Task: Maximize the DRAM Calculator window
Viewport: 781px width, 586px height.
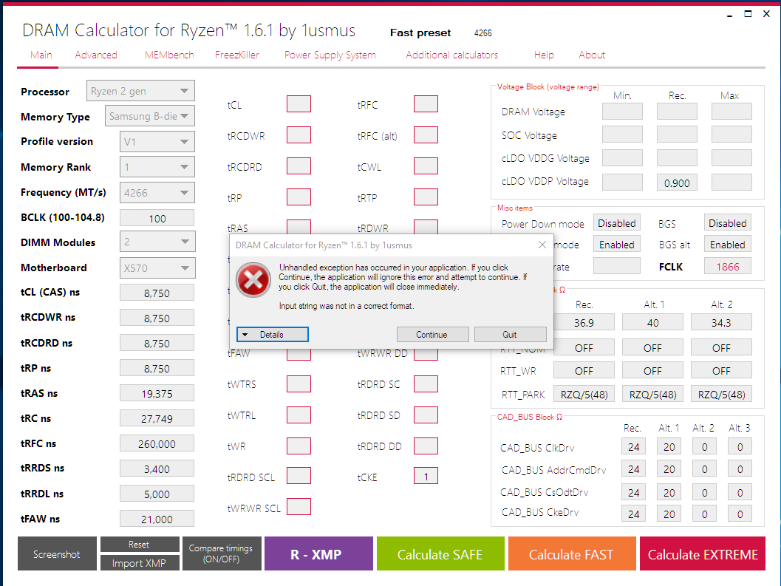Action: pos(748,14)
